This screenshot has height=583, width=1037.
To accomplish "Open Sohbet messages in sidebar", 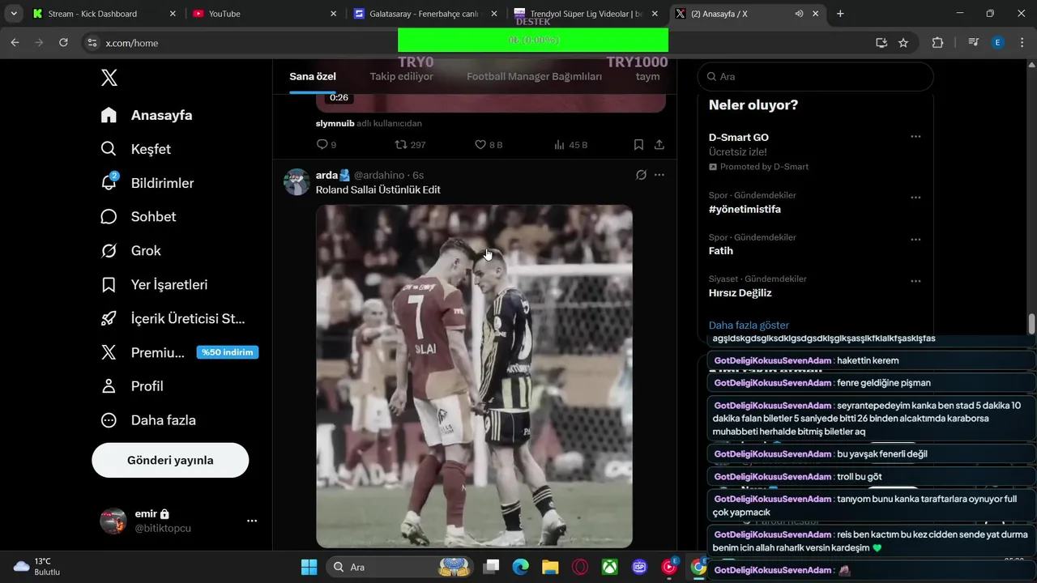I will coord(138,216).
